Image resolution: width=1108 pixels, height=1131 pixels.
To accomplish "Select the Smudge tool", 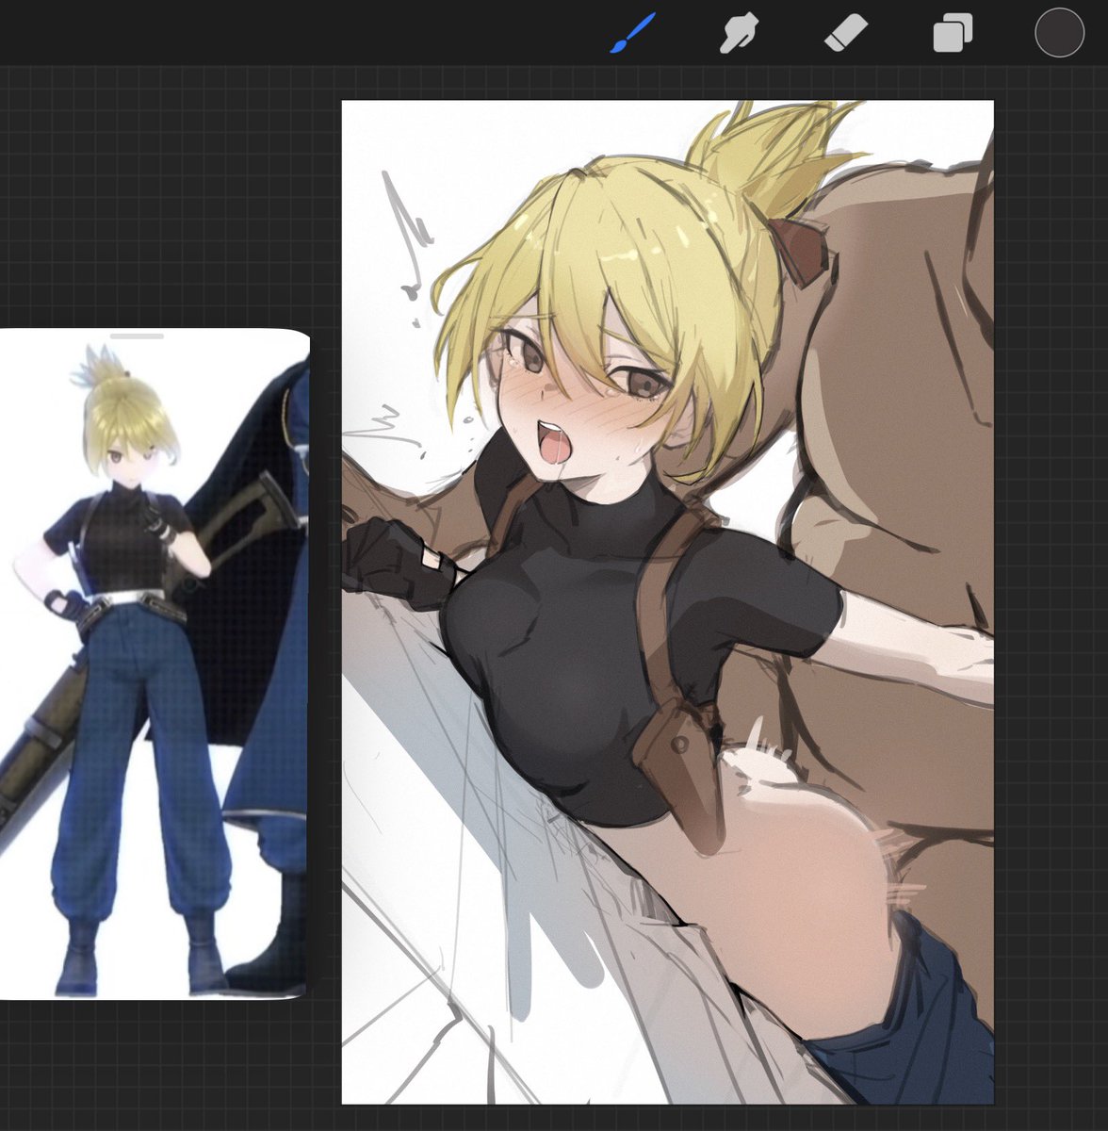I will pyautogui.click(x=741, y=33).
